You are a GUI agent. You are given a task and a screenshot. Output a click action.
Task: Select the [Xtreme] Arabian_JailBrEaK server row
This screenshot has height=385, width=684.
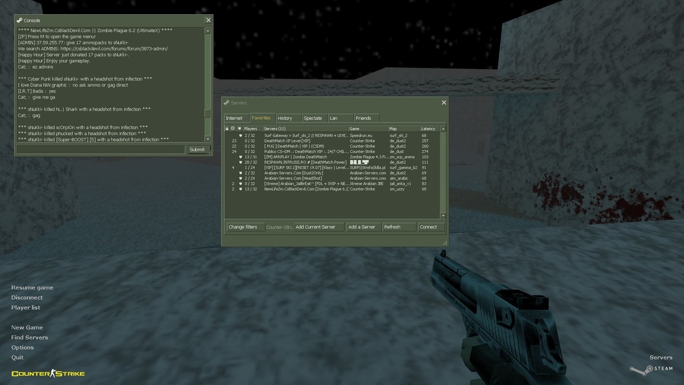tap(332, 184)
